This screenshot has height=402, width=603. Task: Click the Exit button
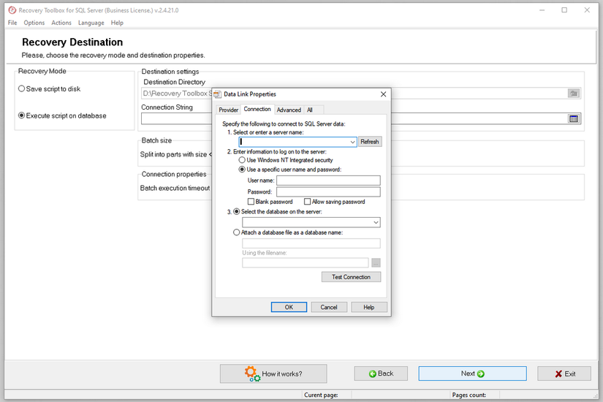coord(564,373)
